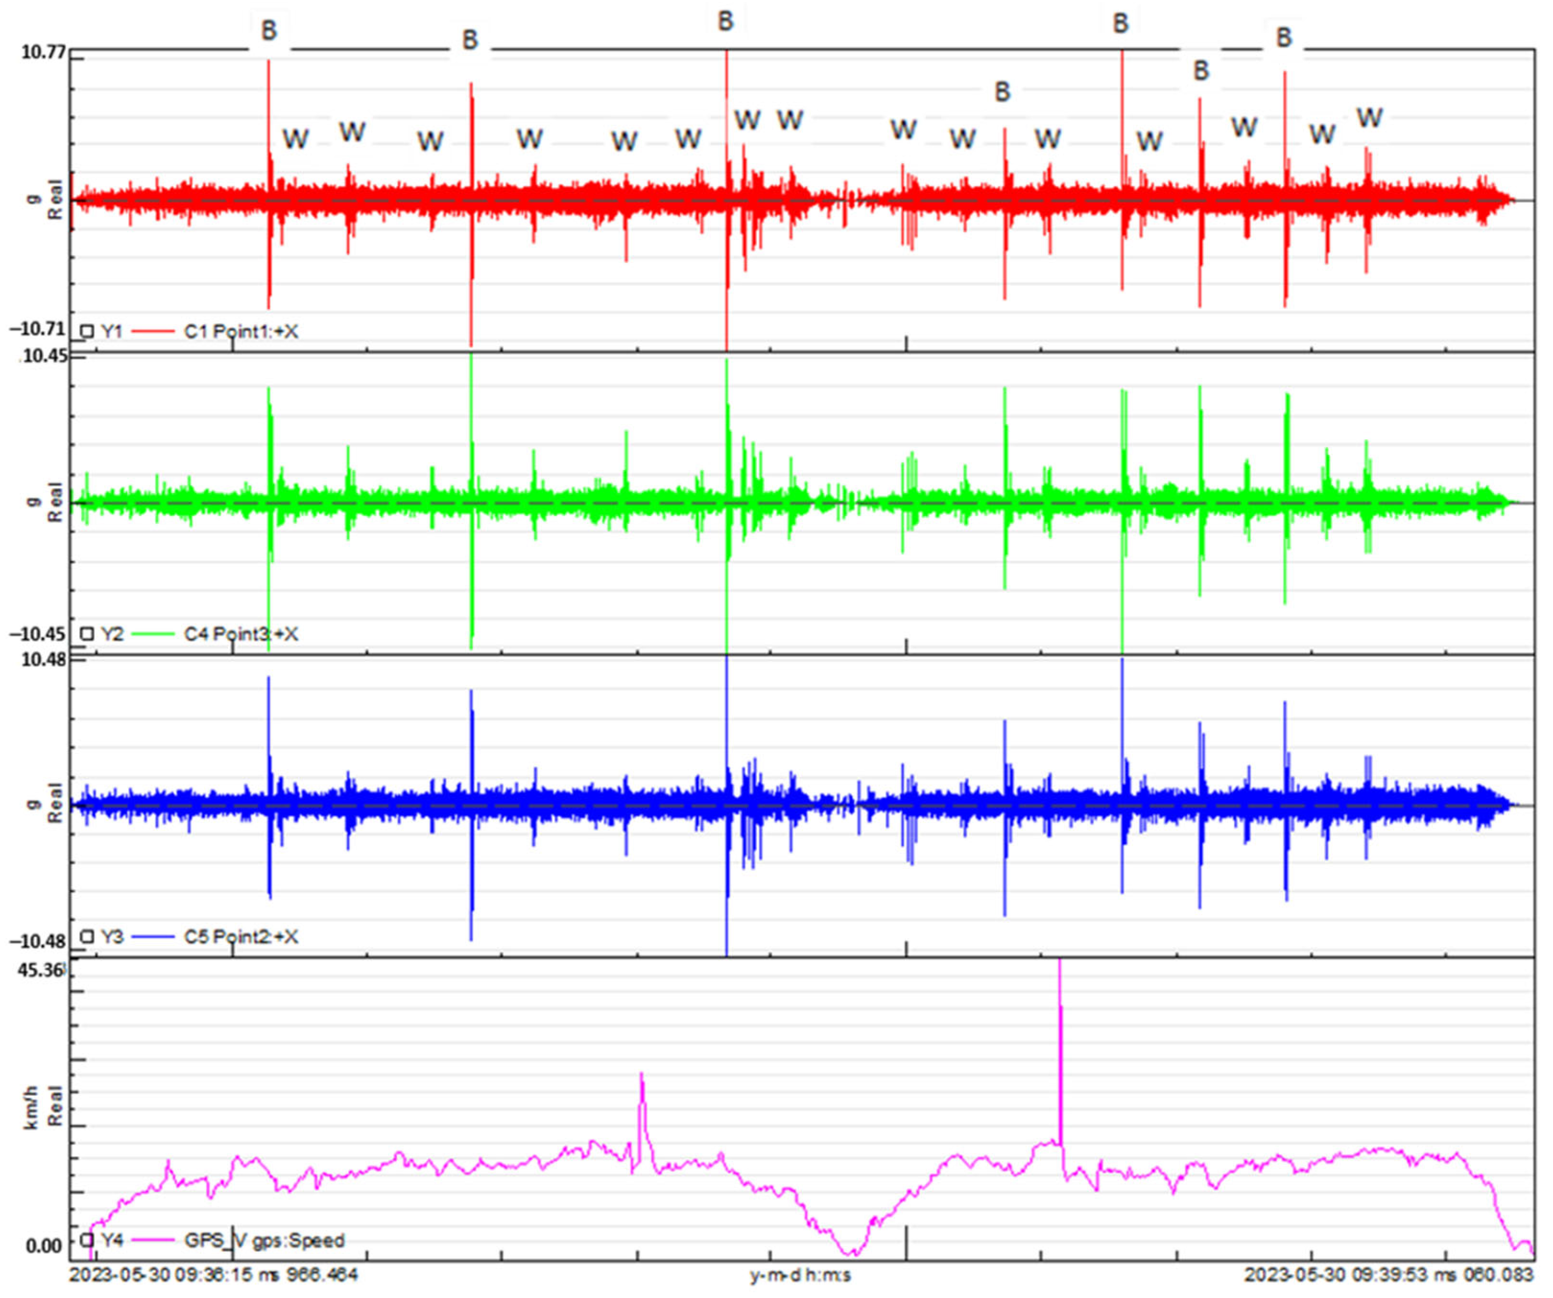This screenshot has height=1298, width=1553.
Task: Click the magenta legend line for GPS_V
Action: (153, 1239)
